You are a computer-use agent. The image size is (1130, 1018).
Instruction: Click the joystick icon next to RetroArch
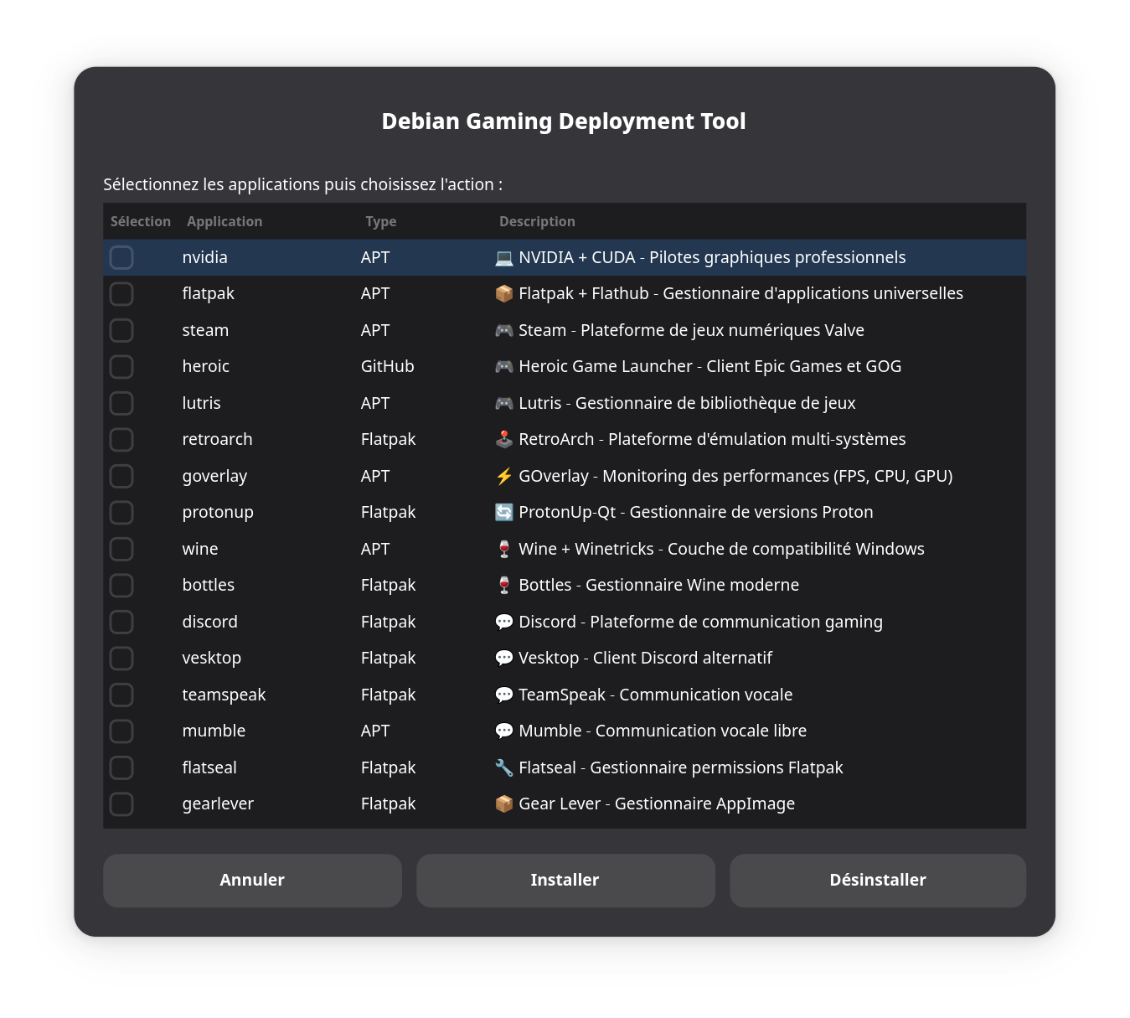[503, 439]
